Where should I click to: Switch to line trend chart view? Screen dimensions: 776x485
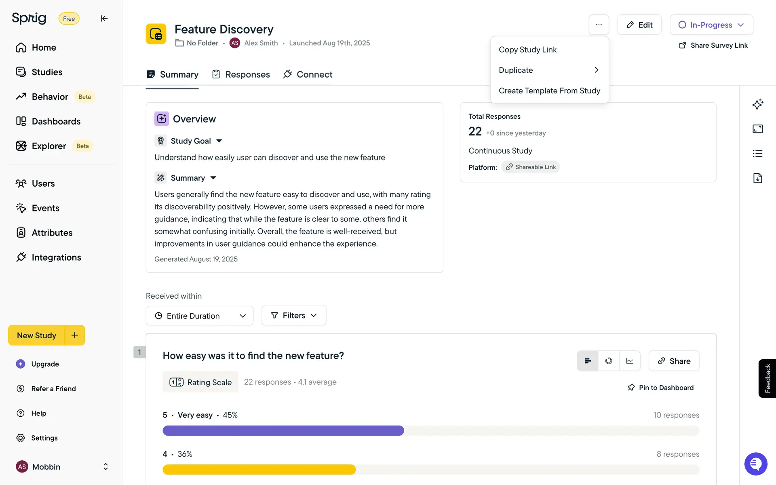tap(630, 361)
